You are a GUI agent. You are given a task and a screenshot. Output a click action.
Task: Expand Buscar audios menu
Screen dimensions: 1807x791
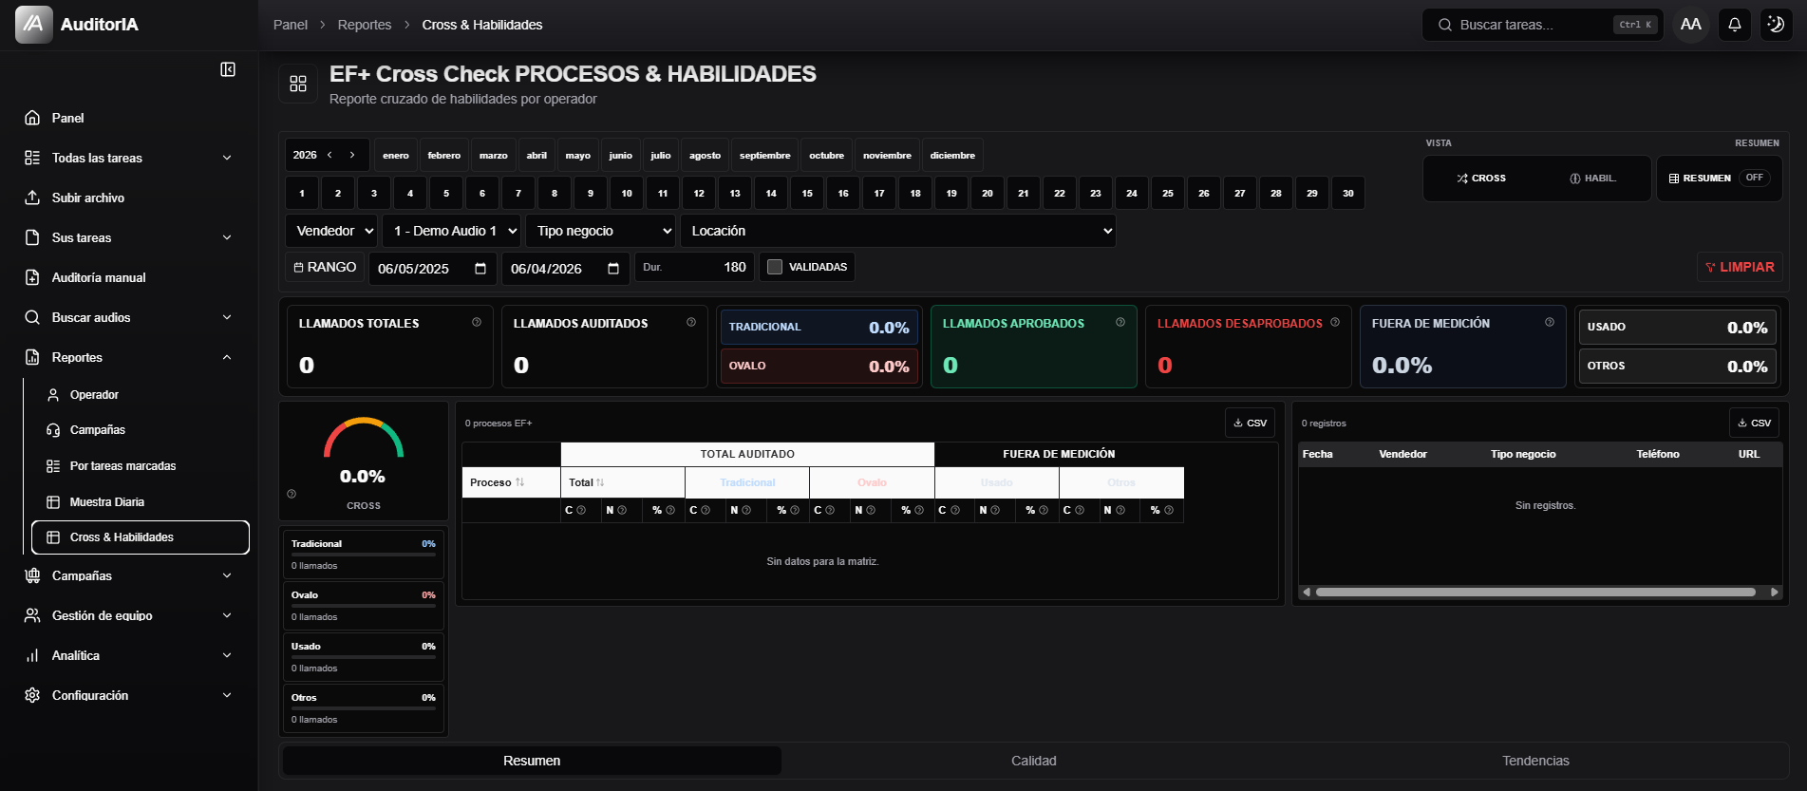pos(129,317)
